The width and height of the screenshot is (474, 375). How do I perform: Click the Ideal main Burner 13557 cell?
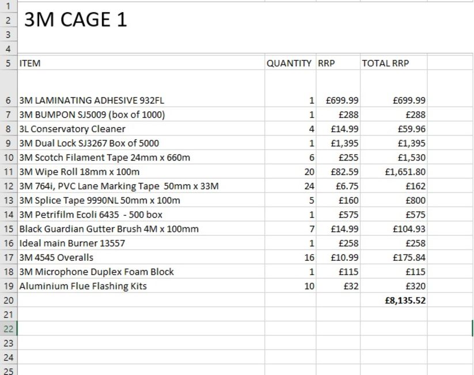141,243
